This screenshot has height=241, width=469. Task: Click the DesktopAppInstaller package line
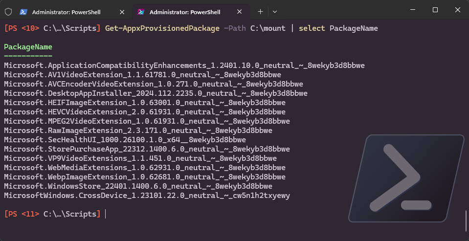point(156,93)
